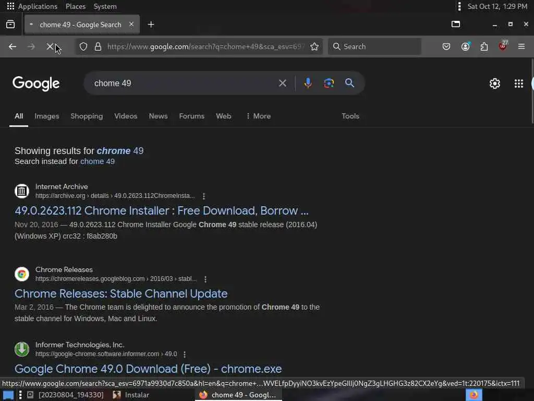Switch to Forums results

coord(192,116)
